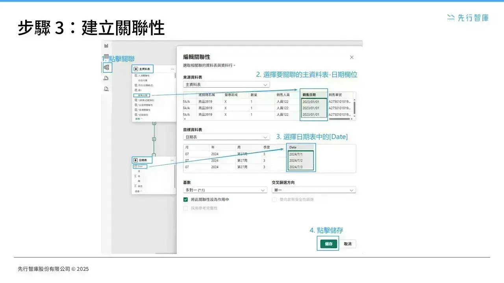Screen dimensions: 504x283
Task: Open the TMDL view icon
Action: tap(106, 89)
